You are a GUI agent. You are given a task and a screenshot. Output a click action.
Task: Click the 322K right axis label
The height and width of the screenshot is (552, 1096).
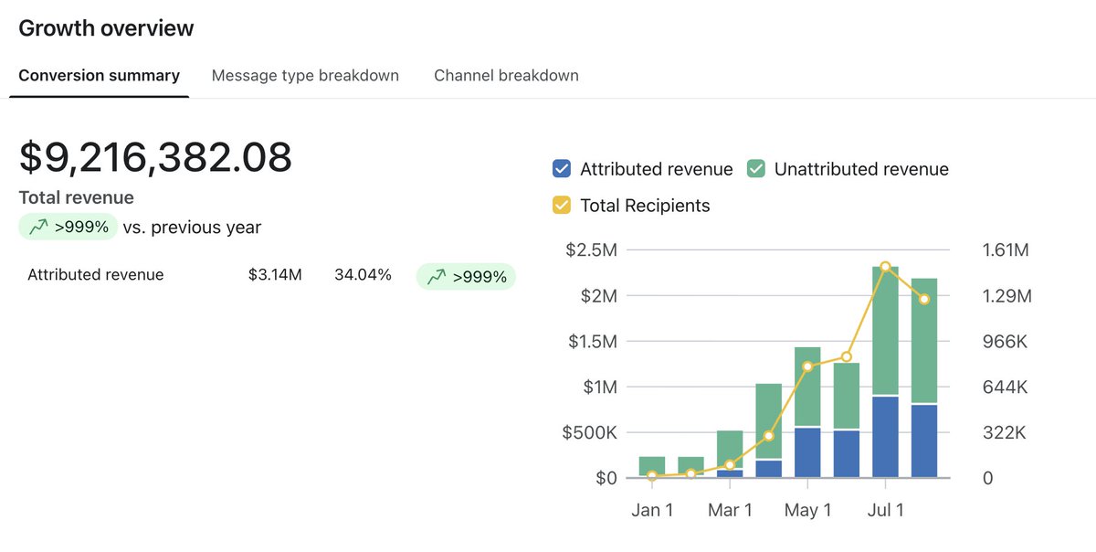pyautogui.click(x=1006, y=432)
